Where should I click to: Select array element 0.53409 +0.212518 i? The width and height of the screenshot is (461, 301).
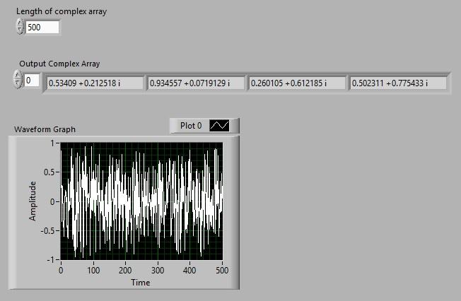tap(94, 83)
